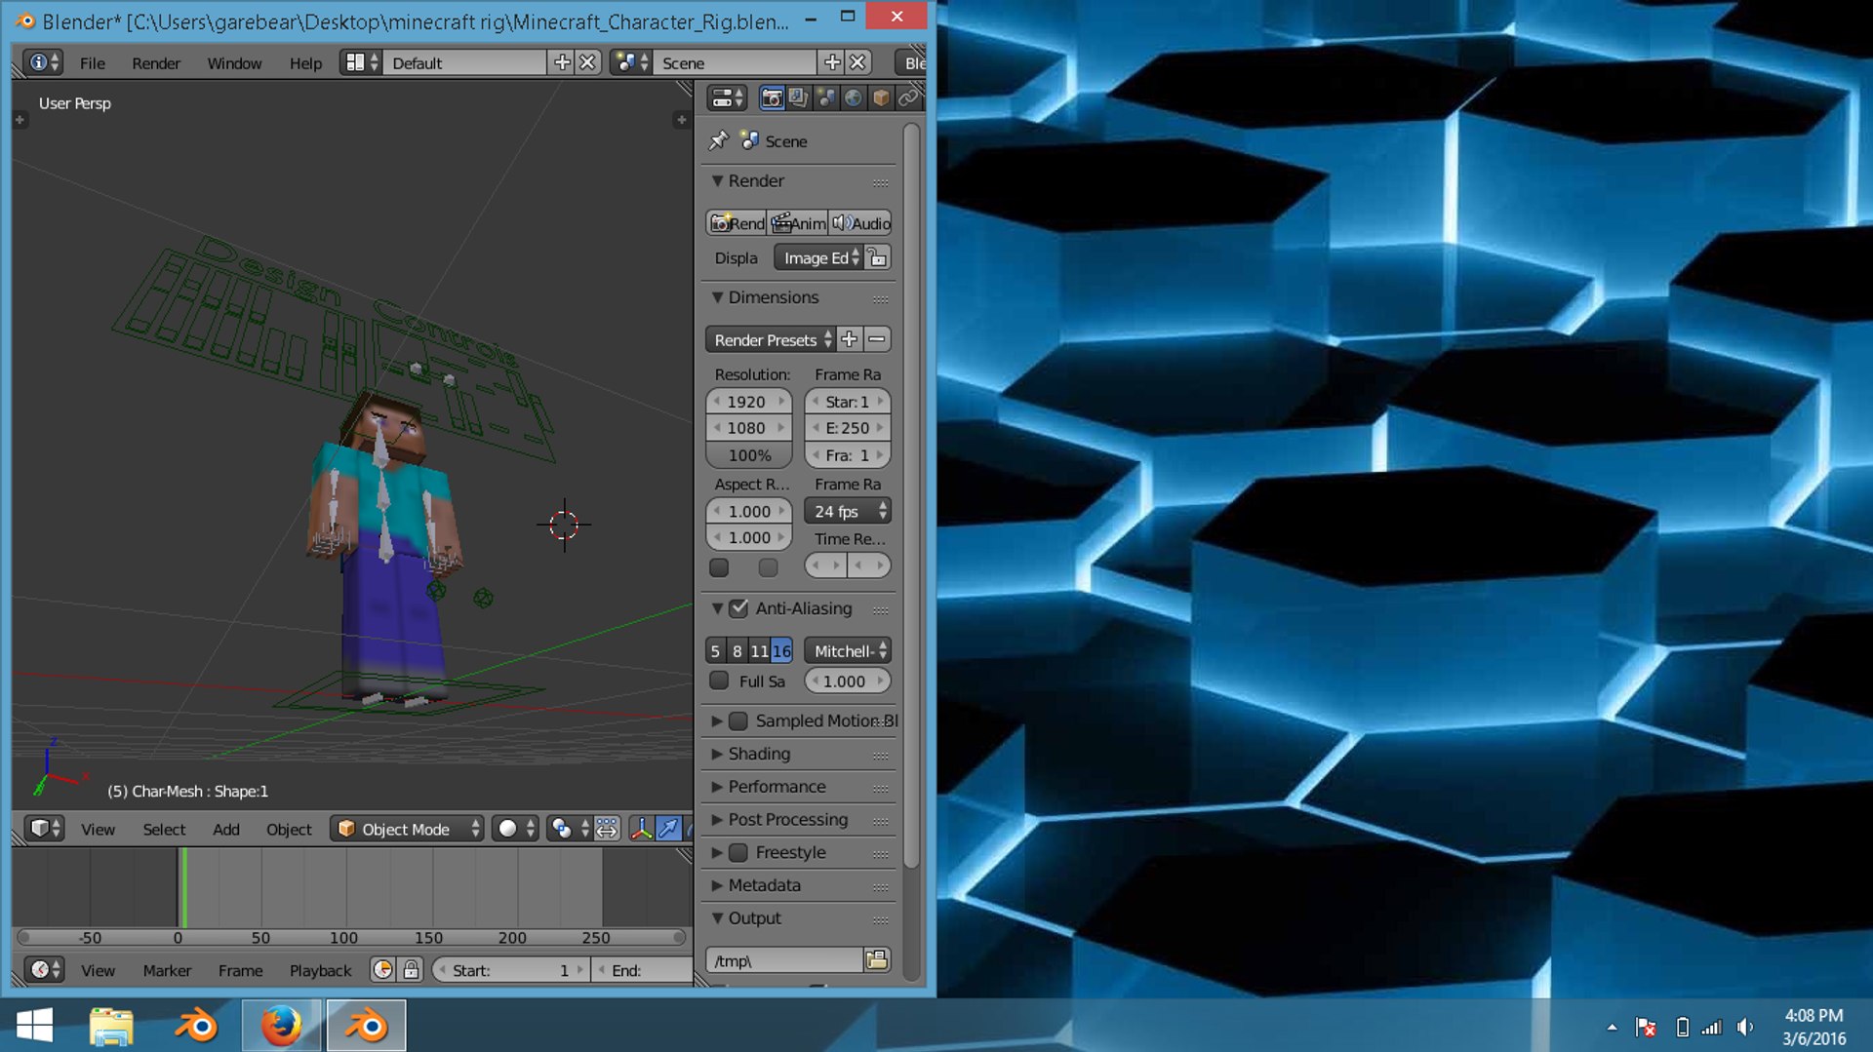This screenshot has height=1052, width=1873.
Task: Select the translate manipulator arrow icon
Action: click(668, 829)
